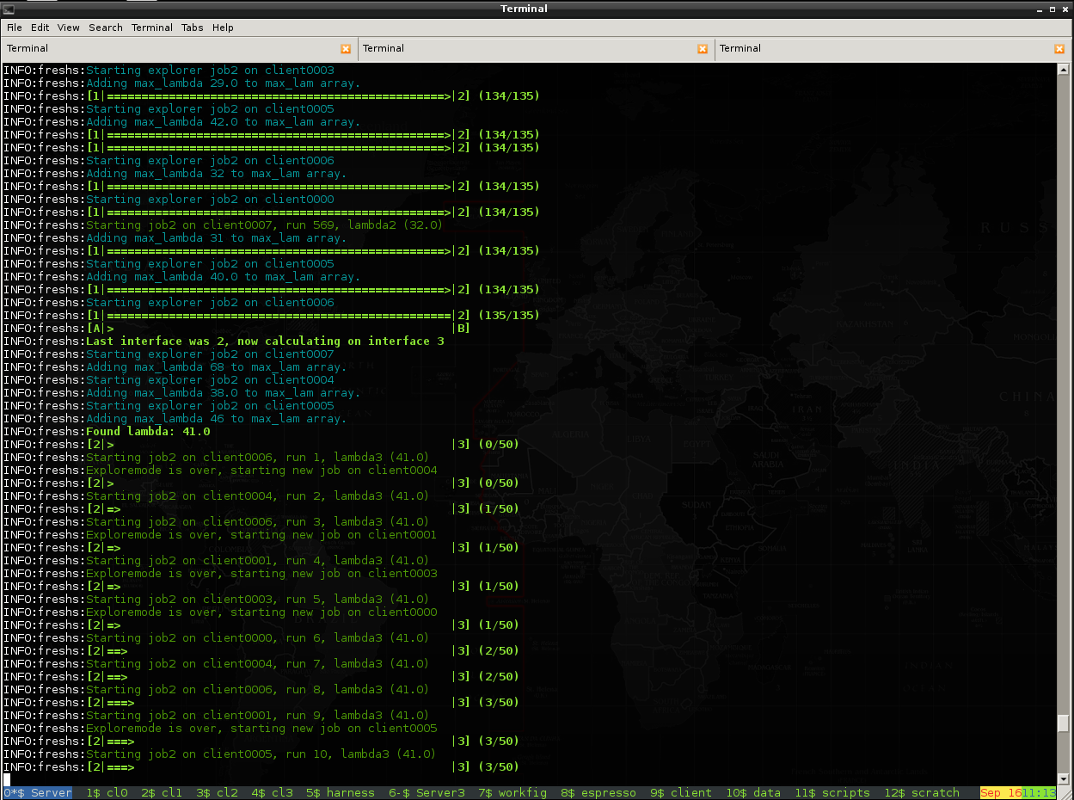Switch to the third Terminal tab
Viewport: 1074px width, 800px height.
pos(740,49)
